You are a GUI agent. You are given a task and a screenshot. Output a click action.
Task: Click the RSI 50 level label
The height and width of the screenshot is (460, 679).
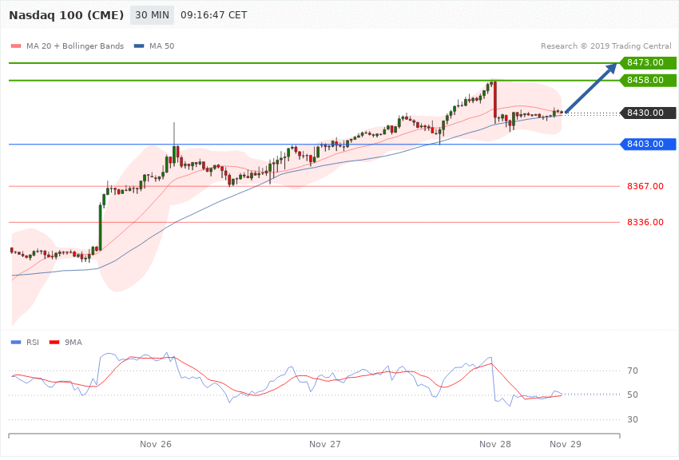point(633,395)
